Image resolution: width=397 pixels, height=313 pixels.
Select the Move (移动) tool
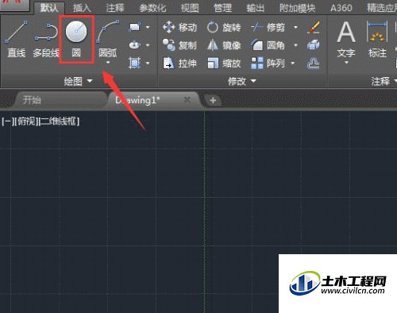[x=180, y=27]
